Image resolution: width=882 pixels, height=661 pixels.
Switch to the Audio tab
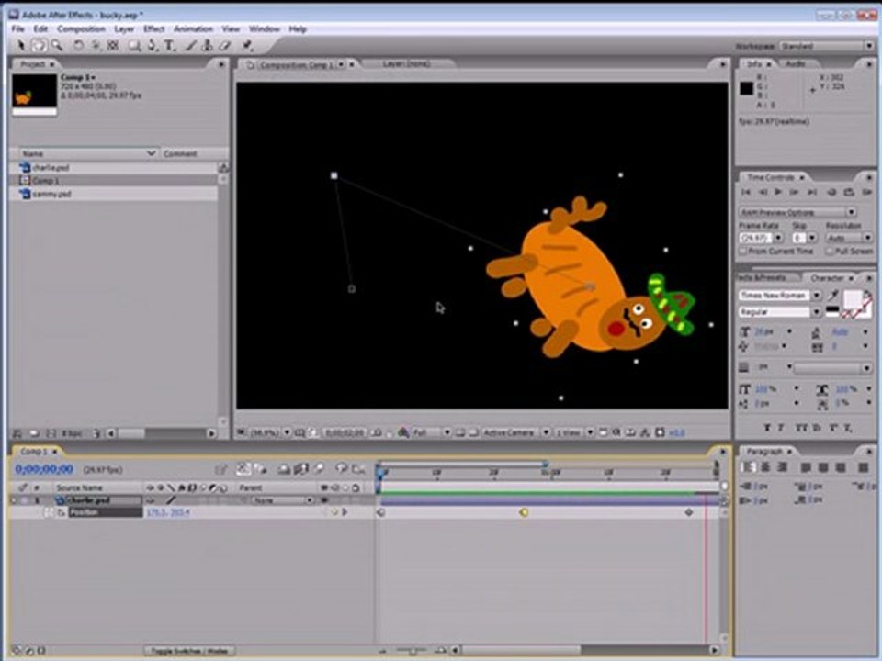click(796, 64)
